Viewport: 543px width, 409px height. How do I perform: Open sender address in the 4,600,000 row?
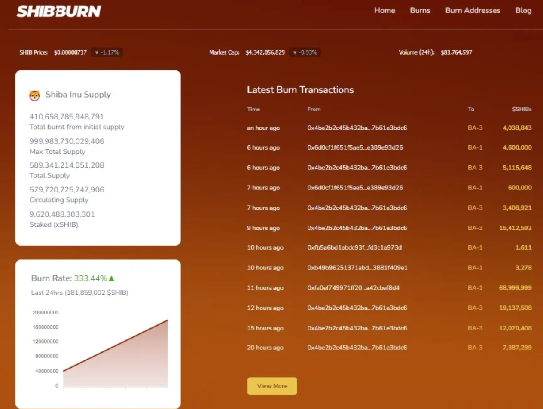point(355,147)
